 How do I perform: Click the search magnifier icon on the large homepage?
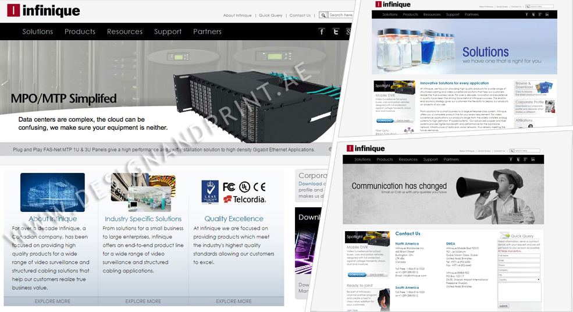pos(323,15)
